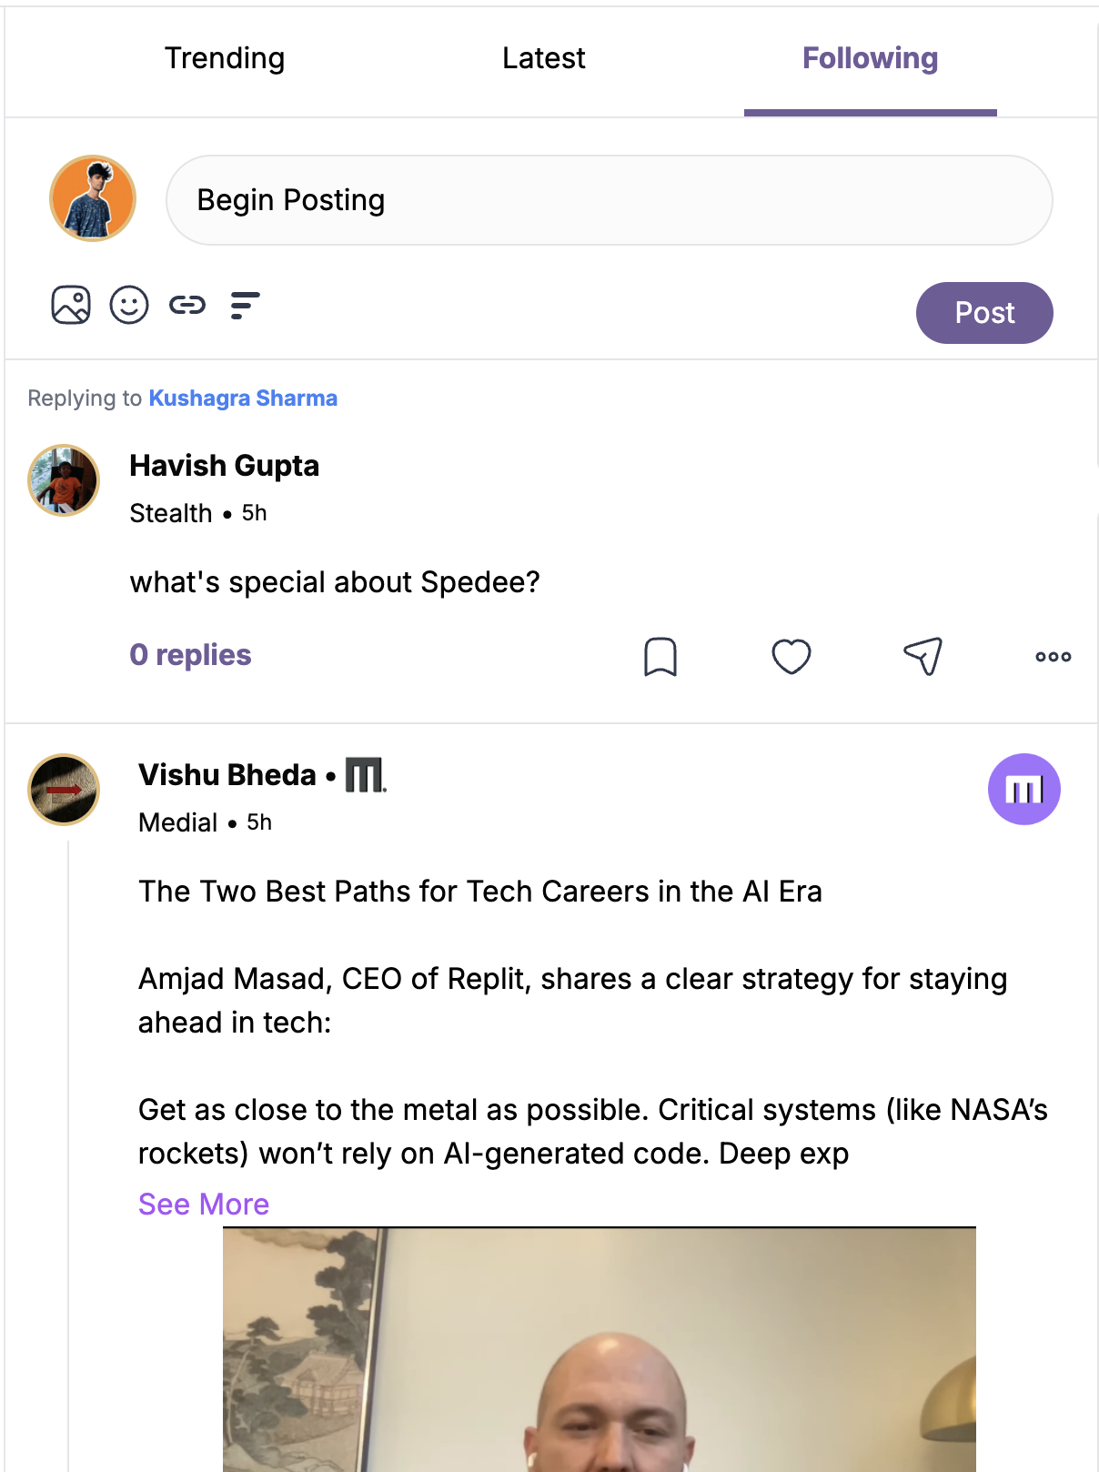Screen dimensions: 1099x1472
Task: Bookmark Havish Gupta's reply
Action: (660, 657)
